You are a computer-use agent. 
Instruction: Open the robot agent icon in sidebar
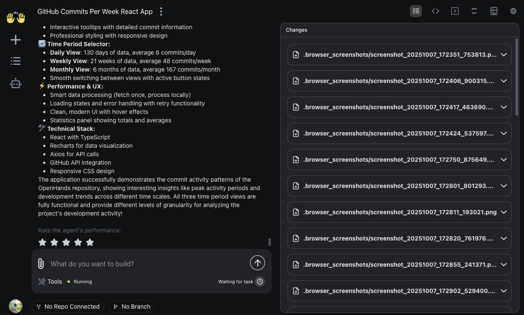(16, 83)
